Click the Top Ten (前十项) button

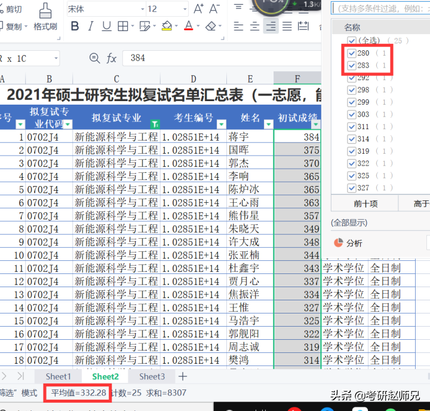[365, 203]
